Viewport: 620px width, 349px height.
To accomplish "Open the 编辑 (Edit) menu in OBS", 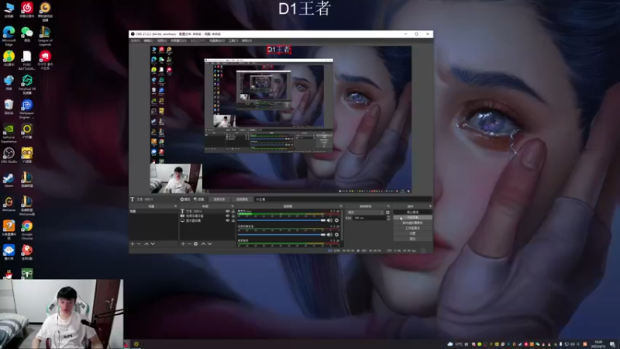I will (x=149, y=41).
